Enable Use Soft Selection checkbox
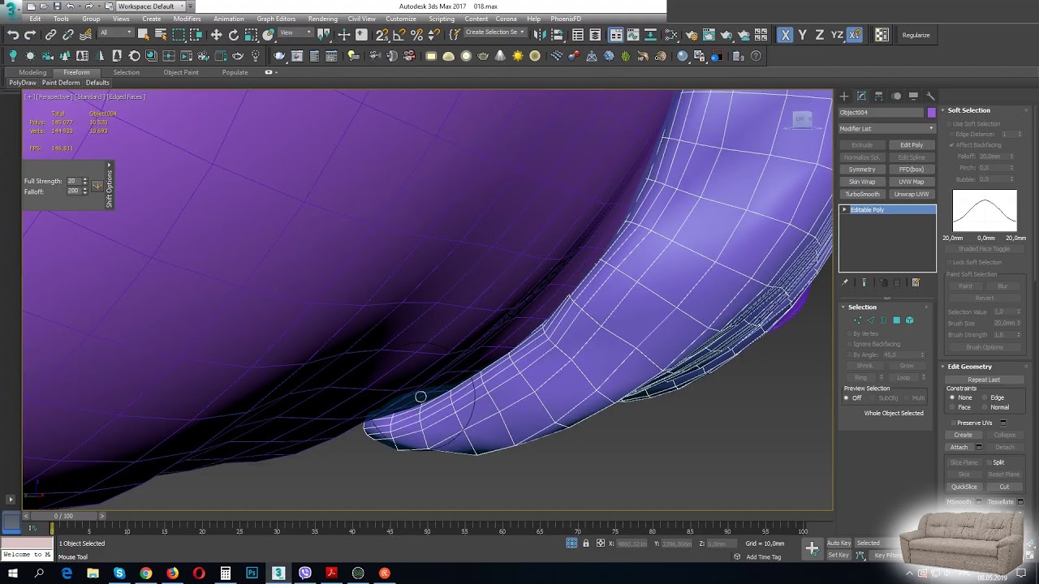1039x584 pixels. (x=950, y=124)
